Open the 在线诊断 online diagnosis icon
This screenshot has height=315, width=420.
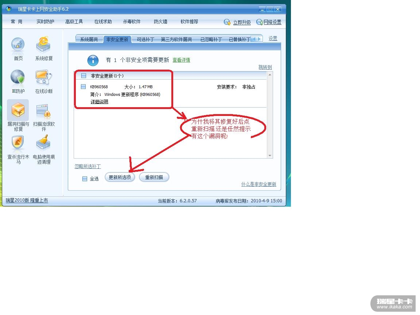coord(44,77)
